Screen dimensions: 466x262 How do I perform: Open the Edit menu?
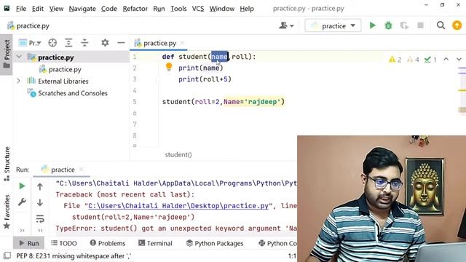38,9
